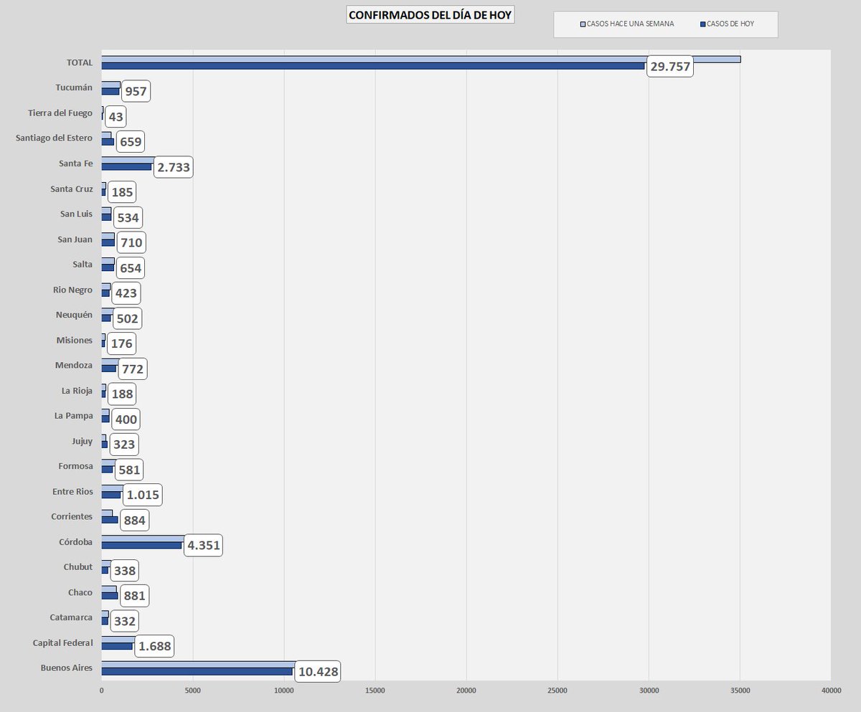The height and width of the screenshot is (712, 861).
Task: Click the Córdoba dark blue today bar
Action: click(x=141, y=546)
